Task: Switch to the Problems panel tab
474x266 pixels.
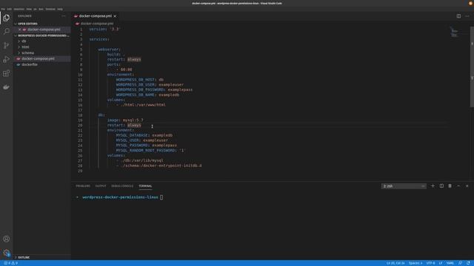Action: (x=83, y=186)
